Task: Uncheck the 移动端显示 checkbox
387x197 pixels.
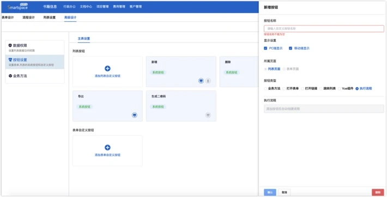Action: click(291, 48)
